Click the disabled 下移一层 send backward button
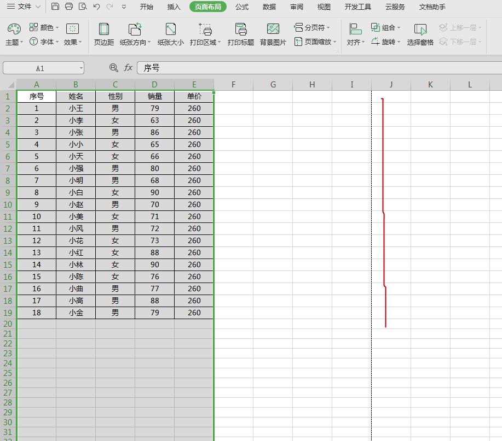The image size is (502, 441). (x=460, y=42)
